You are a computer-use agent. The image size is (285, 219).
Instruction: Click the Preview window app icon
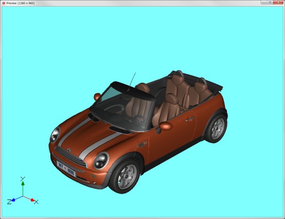[3, 3]
